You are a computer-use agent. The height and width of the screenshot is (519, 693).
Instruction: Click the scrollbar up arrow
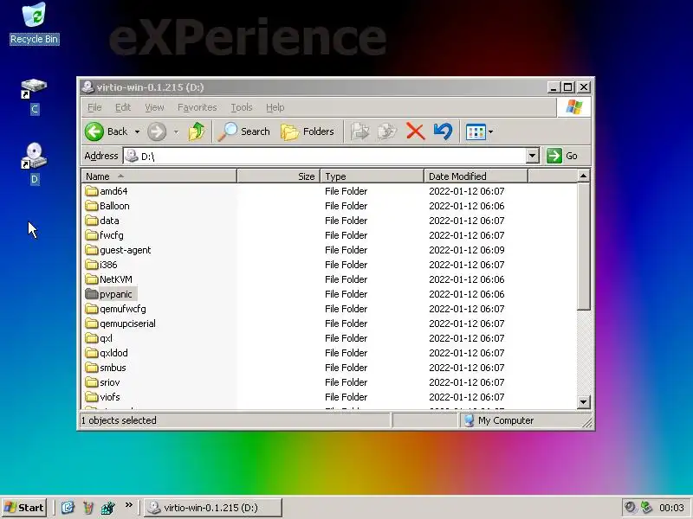coord(583,176)
